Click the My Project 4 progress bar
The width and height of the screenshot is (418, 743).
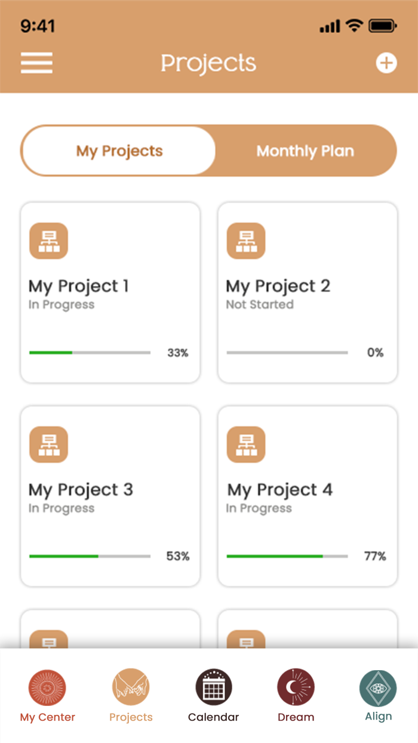(x=287, y=557)
